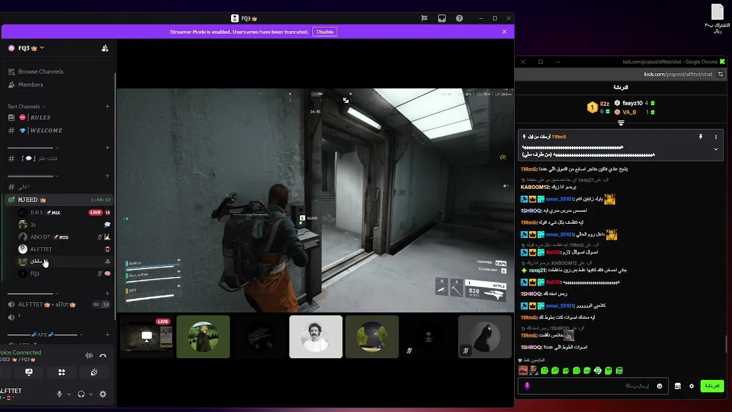The image size is (732, 412).
Task: Send message with green الدردشة button
Action: tap(712, 386)
